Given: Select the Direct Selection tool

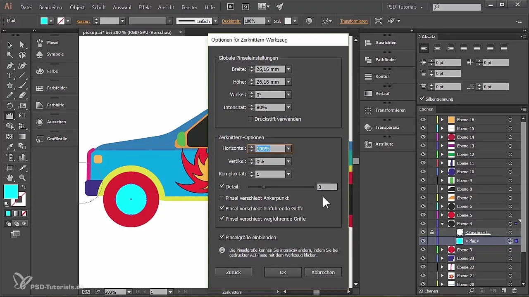Looking at the screenshot, I should pyautogui.click(x=22, y=45).
